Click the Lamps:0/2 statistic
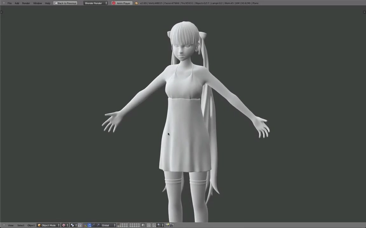 tap(217, 3)
